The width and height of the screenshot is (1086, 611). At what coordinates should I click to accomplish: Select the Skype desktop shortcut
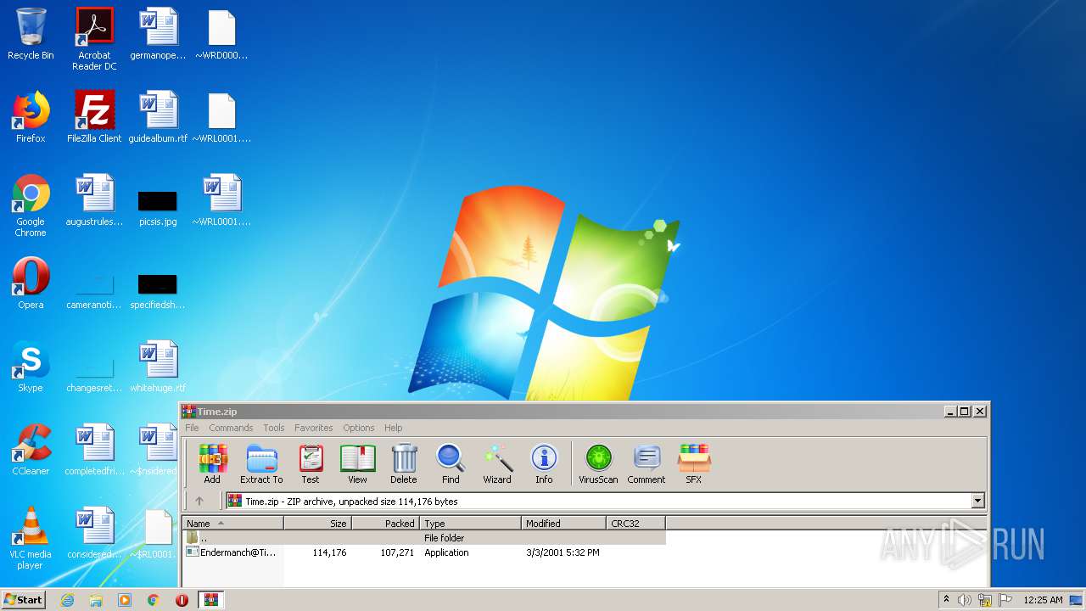[31, 367]
